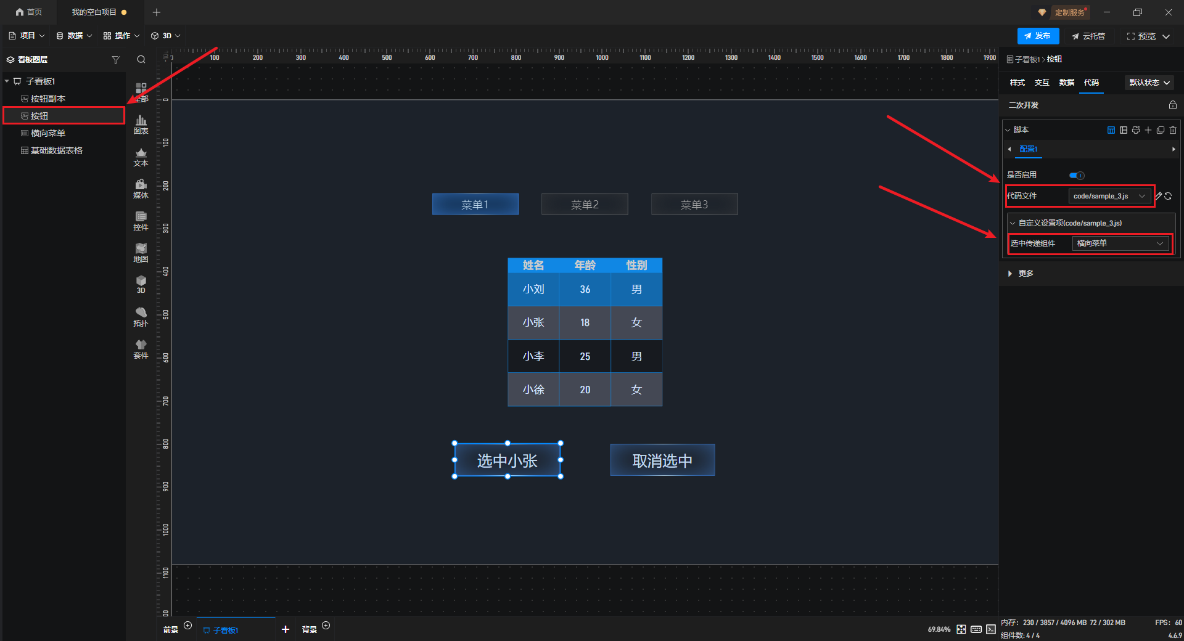The image size is (1184, 641).
Task: Select the 基础数据表格 layer in tree
Action: pos(56,150)
